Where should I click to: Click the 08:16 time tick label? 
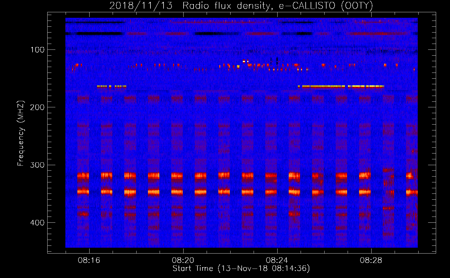pyautogui.click(x=89, y=260)
